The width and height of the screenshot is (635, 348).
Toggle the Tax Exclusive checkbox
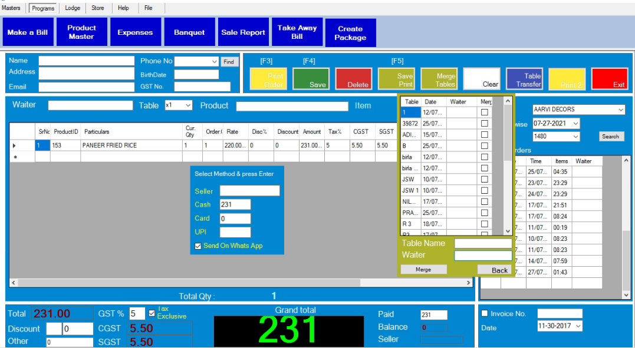click(x=152, y=313)
